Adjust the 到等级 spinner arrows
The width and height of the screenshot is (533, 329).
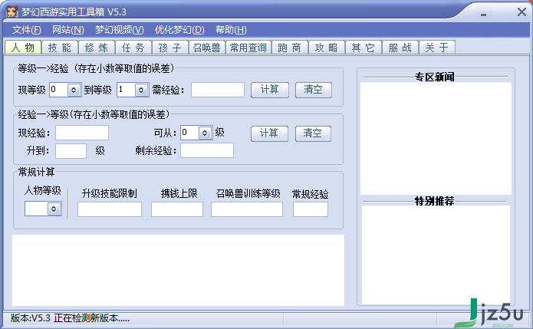pyautogui.click(x=141, y=90)
